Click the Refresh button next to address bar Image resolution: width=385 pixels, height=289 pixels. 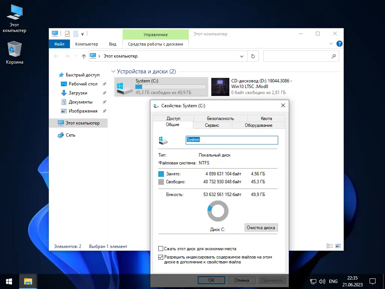[x=253, y=56]
